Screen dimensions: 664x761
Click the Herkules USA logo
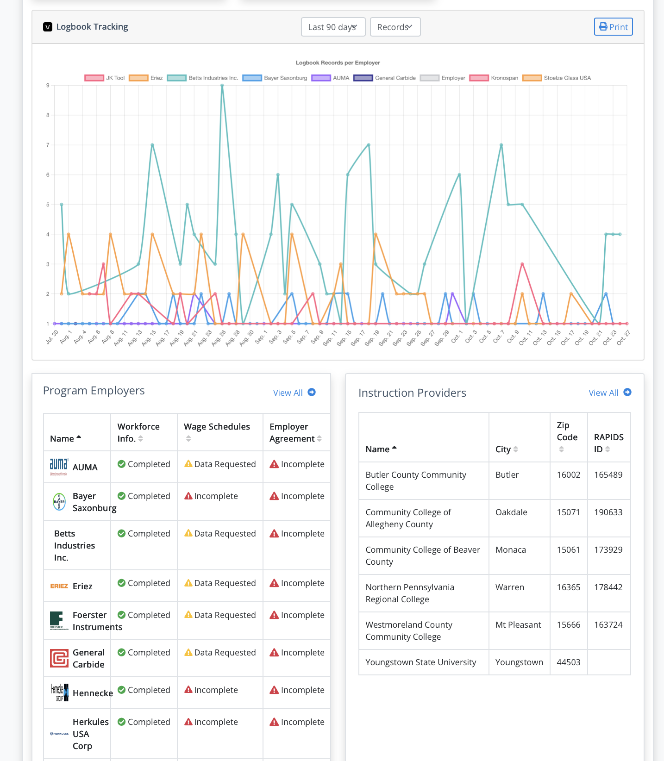point(59,734)
